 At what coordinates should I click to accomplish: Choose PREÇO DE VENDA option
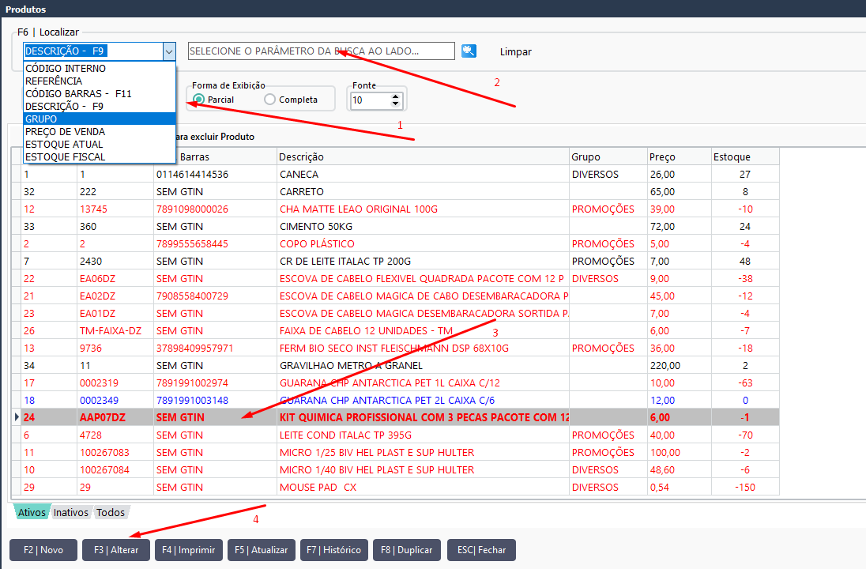(100, 131)
